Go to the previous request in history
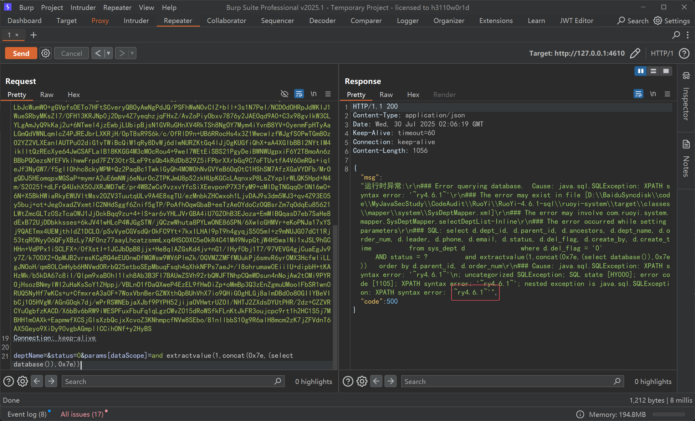 (x=98, y=53)
